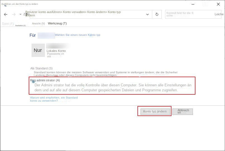
Task: Close the account type window
Action: pyautogui.click(x=218, y=4)
